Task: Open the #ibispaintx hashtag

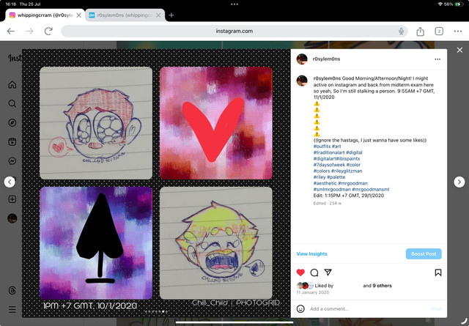Action: tap(348, 158)
